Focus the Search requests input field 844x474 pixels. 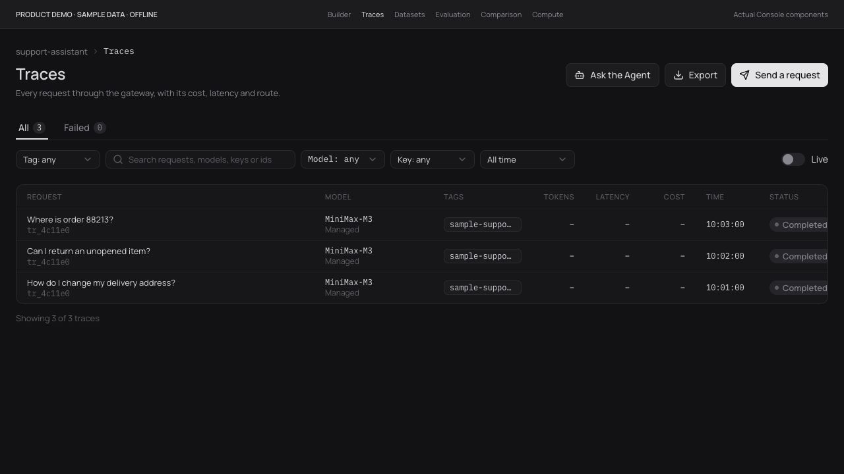(200, 159)
